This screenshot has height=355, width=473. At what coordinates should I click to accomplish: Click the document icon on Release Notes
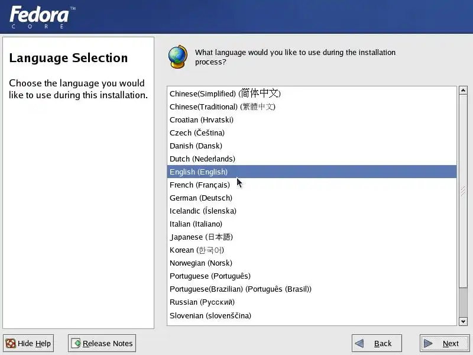(x=76, y=343)
